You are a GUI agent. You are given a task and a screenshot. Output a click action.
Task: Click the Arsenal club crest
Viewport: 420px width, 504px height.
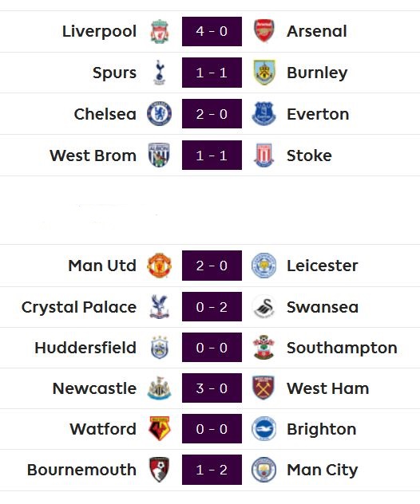[x=264, y=31]
